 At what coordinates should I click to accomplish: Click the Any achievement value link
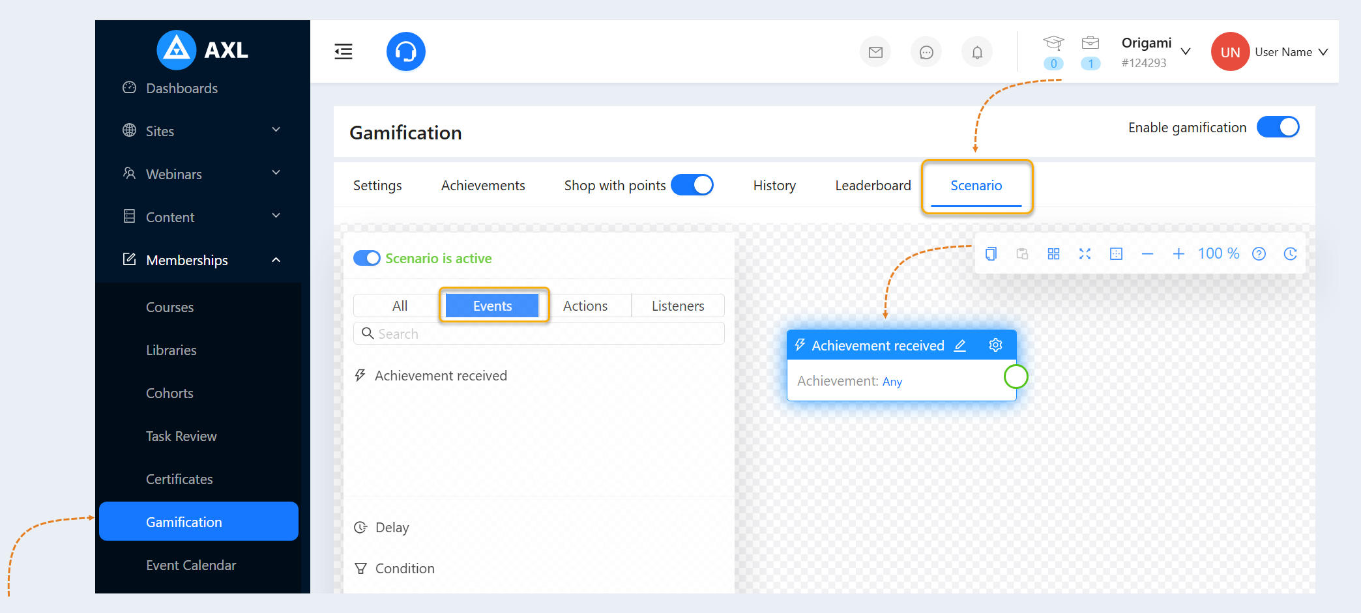pos(892,382)
